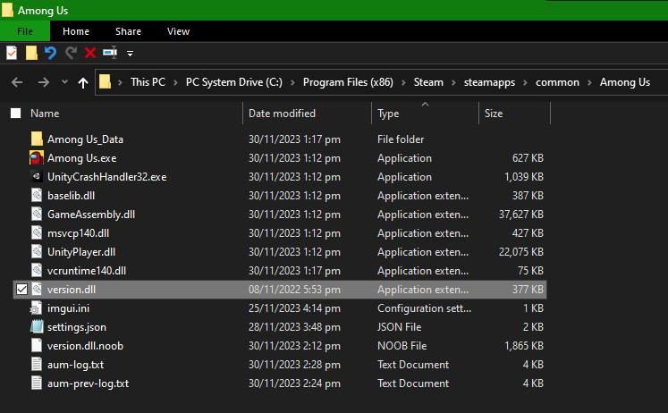Sort by the Size column header

click(494, 114)
